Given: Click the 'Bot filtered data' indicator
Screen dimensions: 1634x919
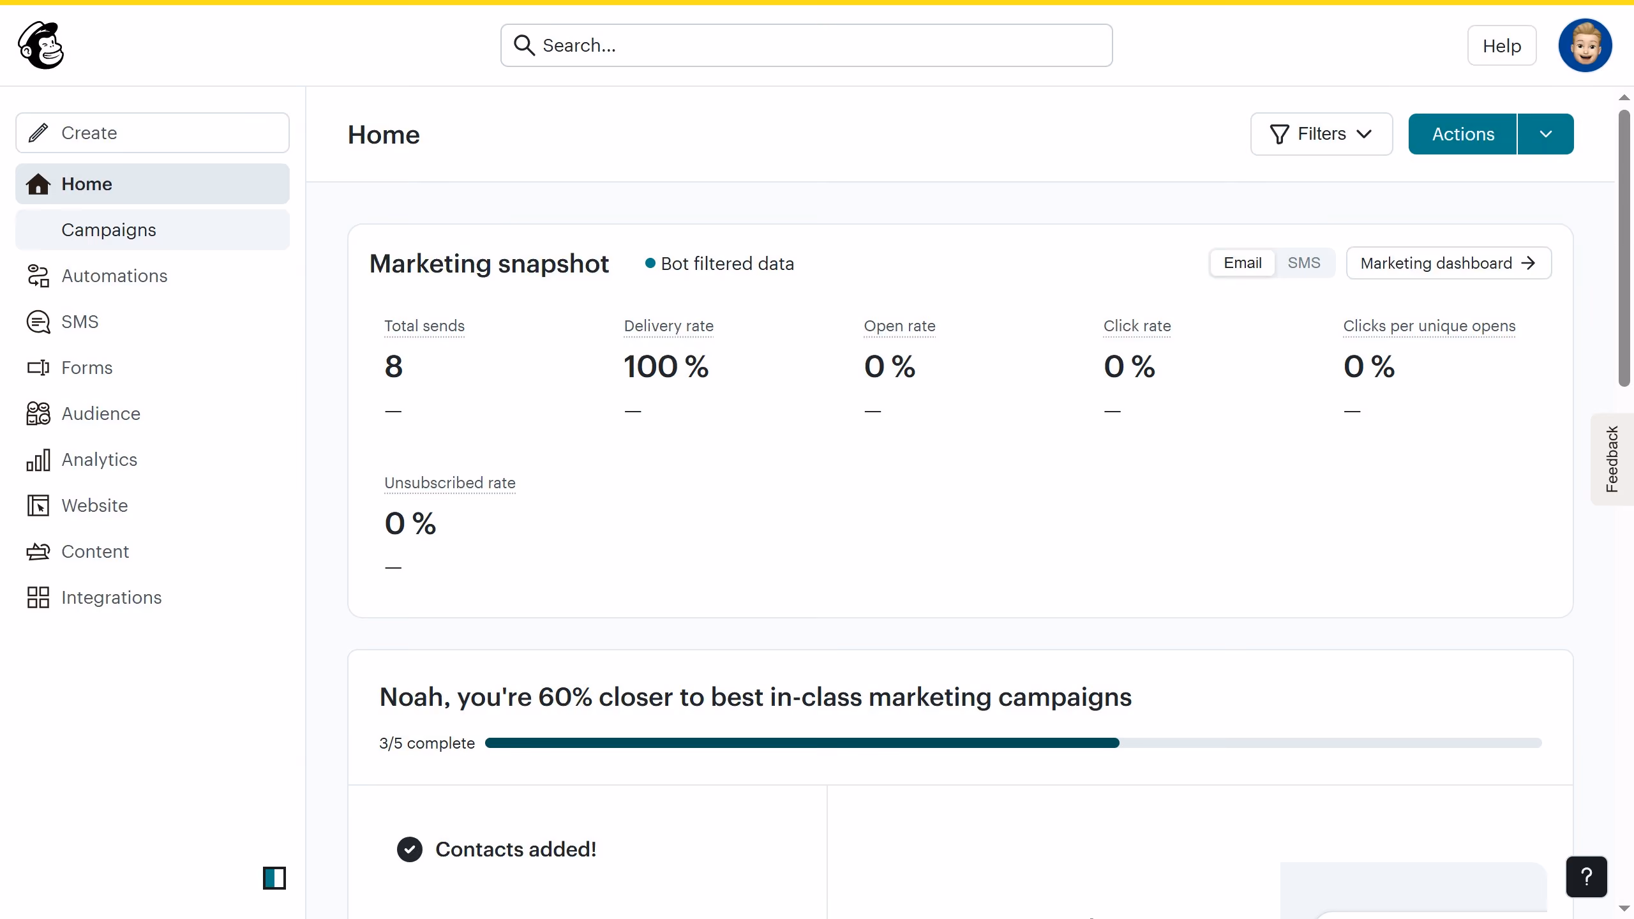Looking at the screenshot, I should 719,264.
